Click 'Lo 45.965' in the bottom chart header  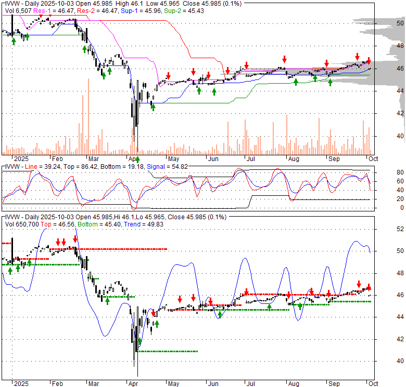pyautogui.click(x=150, y=217)
